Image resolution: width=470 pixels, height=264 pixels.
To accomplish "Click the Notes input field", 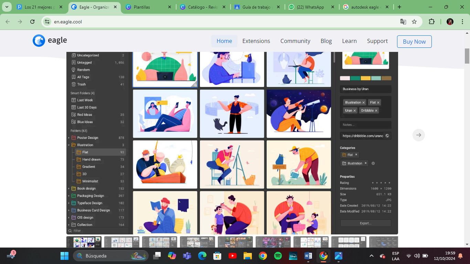I will [365, 125].
